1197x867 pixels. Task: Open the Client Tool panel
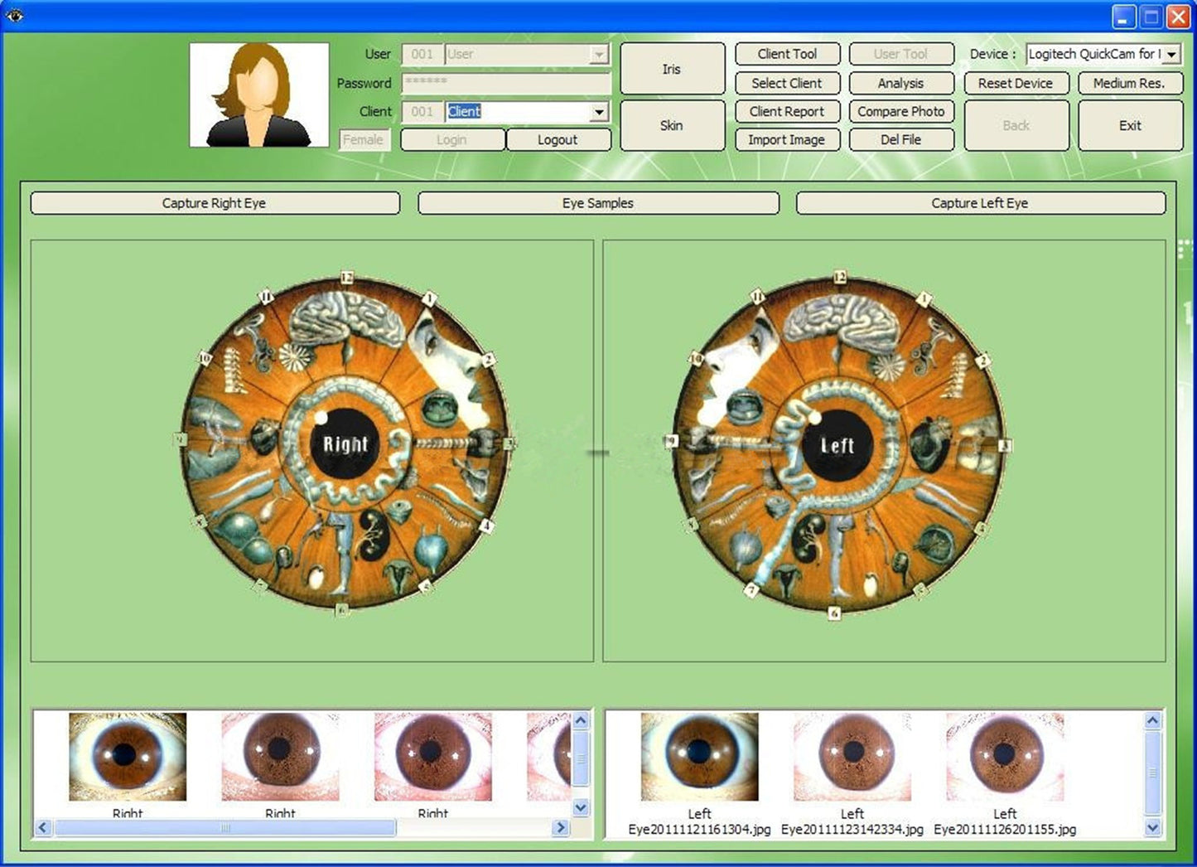tap(787, 53)
